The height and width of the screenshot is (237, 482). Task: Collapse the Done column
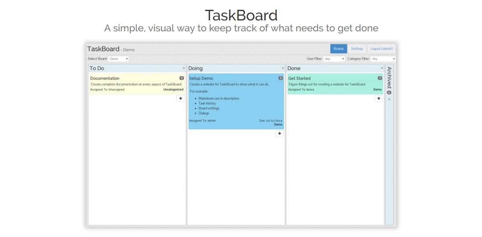[382, 68]
